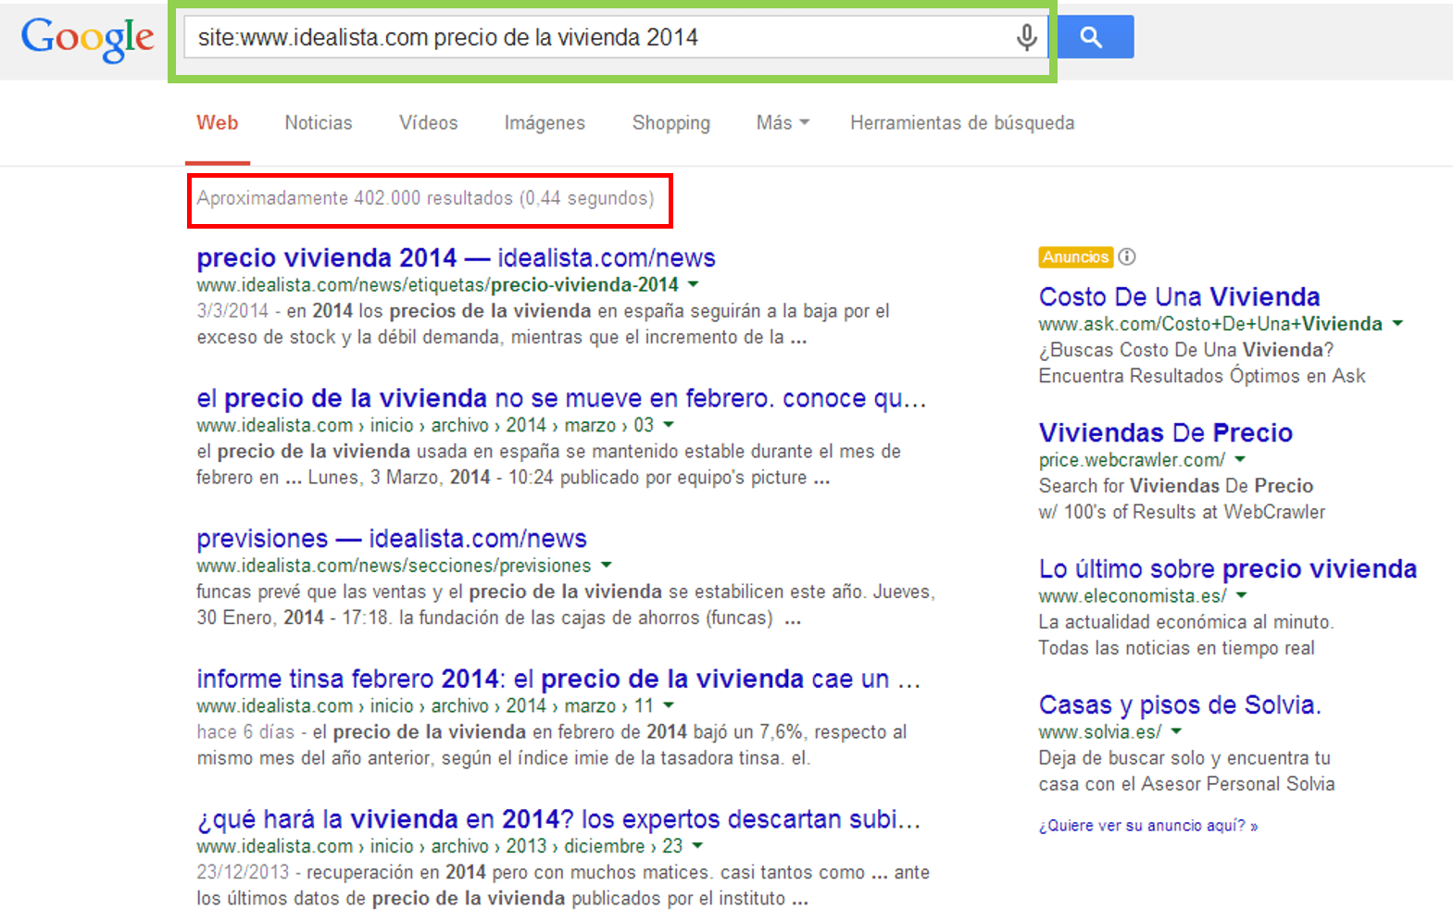Click the blue magnifier search button
This screenshot has width=1453, height=922.
(1095, 37)
